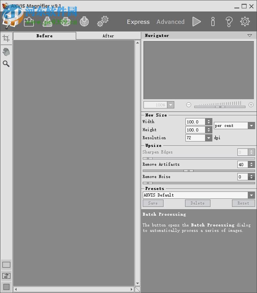Click the Save preset button

[x=153, y=203]
